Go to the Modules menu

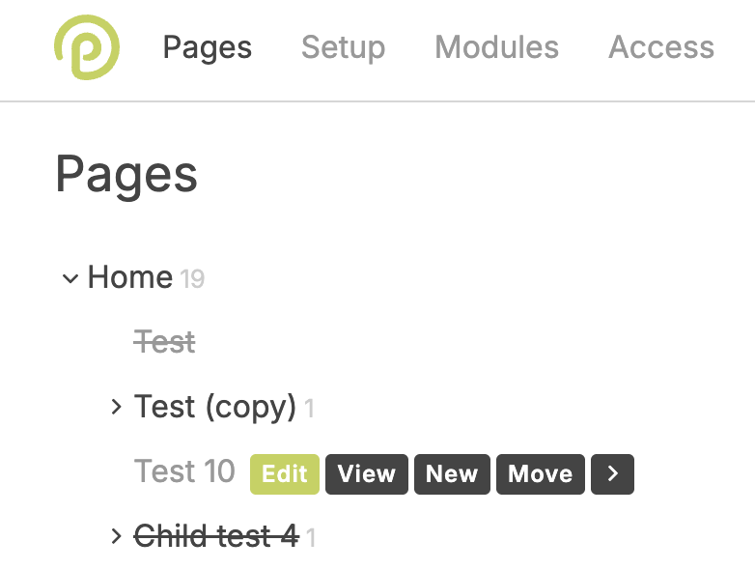pyautogui.click(x=496, y=47)
